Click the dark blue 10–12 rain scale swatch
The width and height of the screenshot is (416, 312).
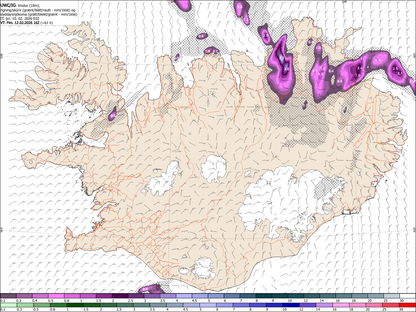[x=291, y=305]
